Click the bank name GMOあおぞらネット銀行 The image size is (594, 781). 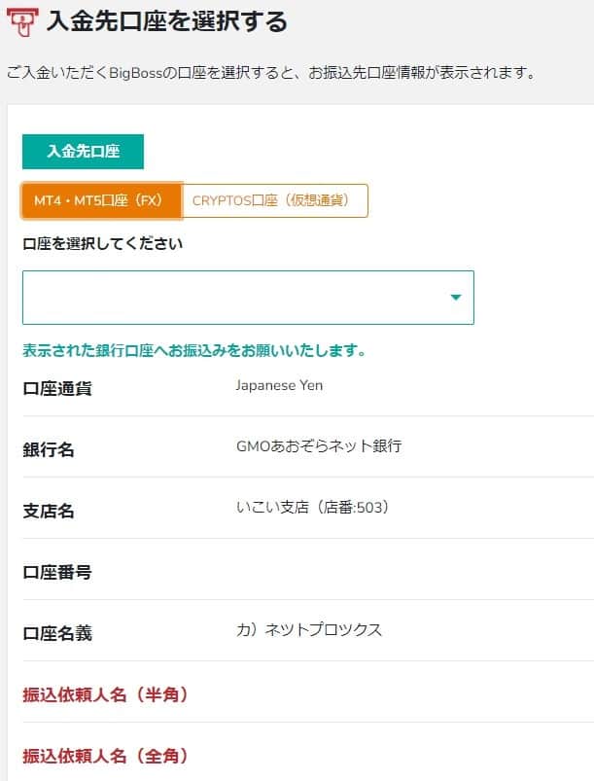point(319,445)
